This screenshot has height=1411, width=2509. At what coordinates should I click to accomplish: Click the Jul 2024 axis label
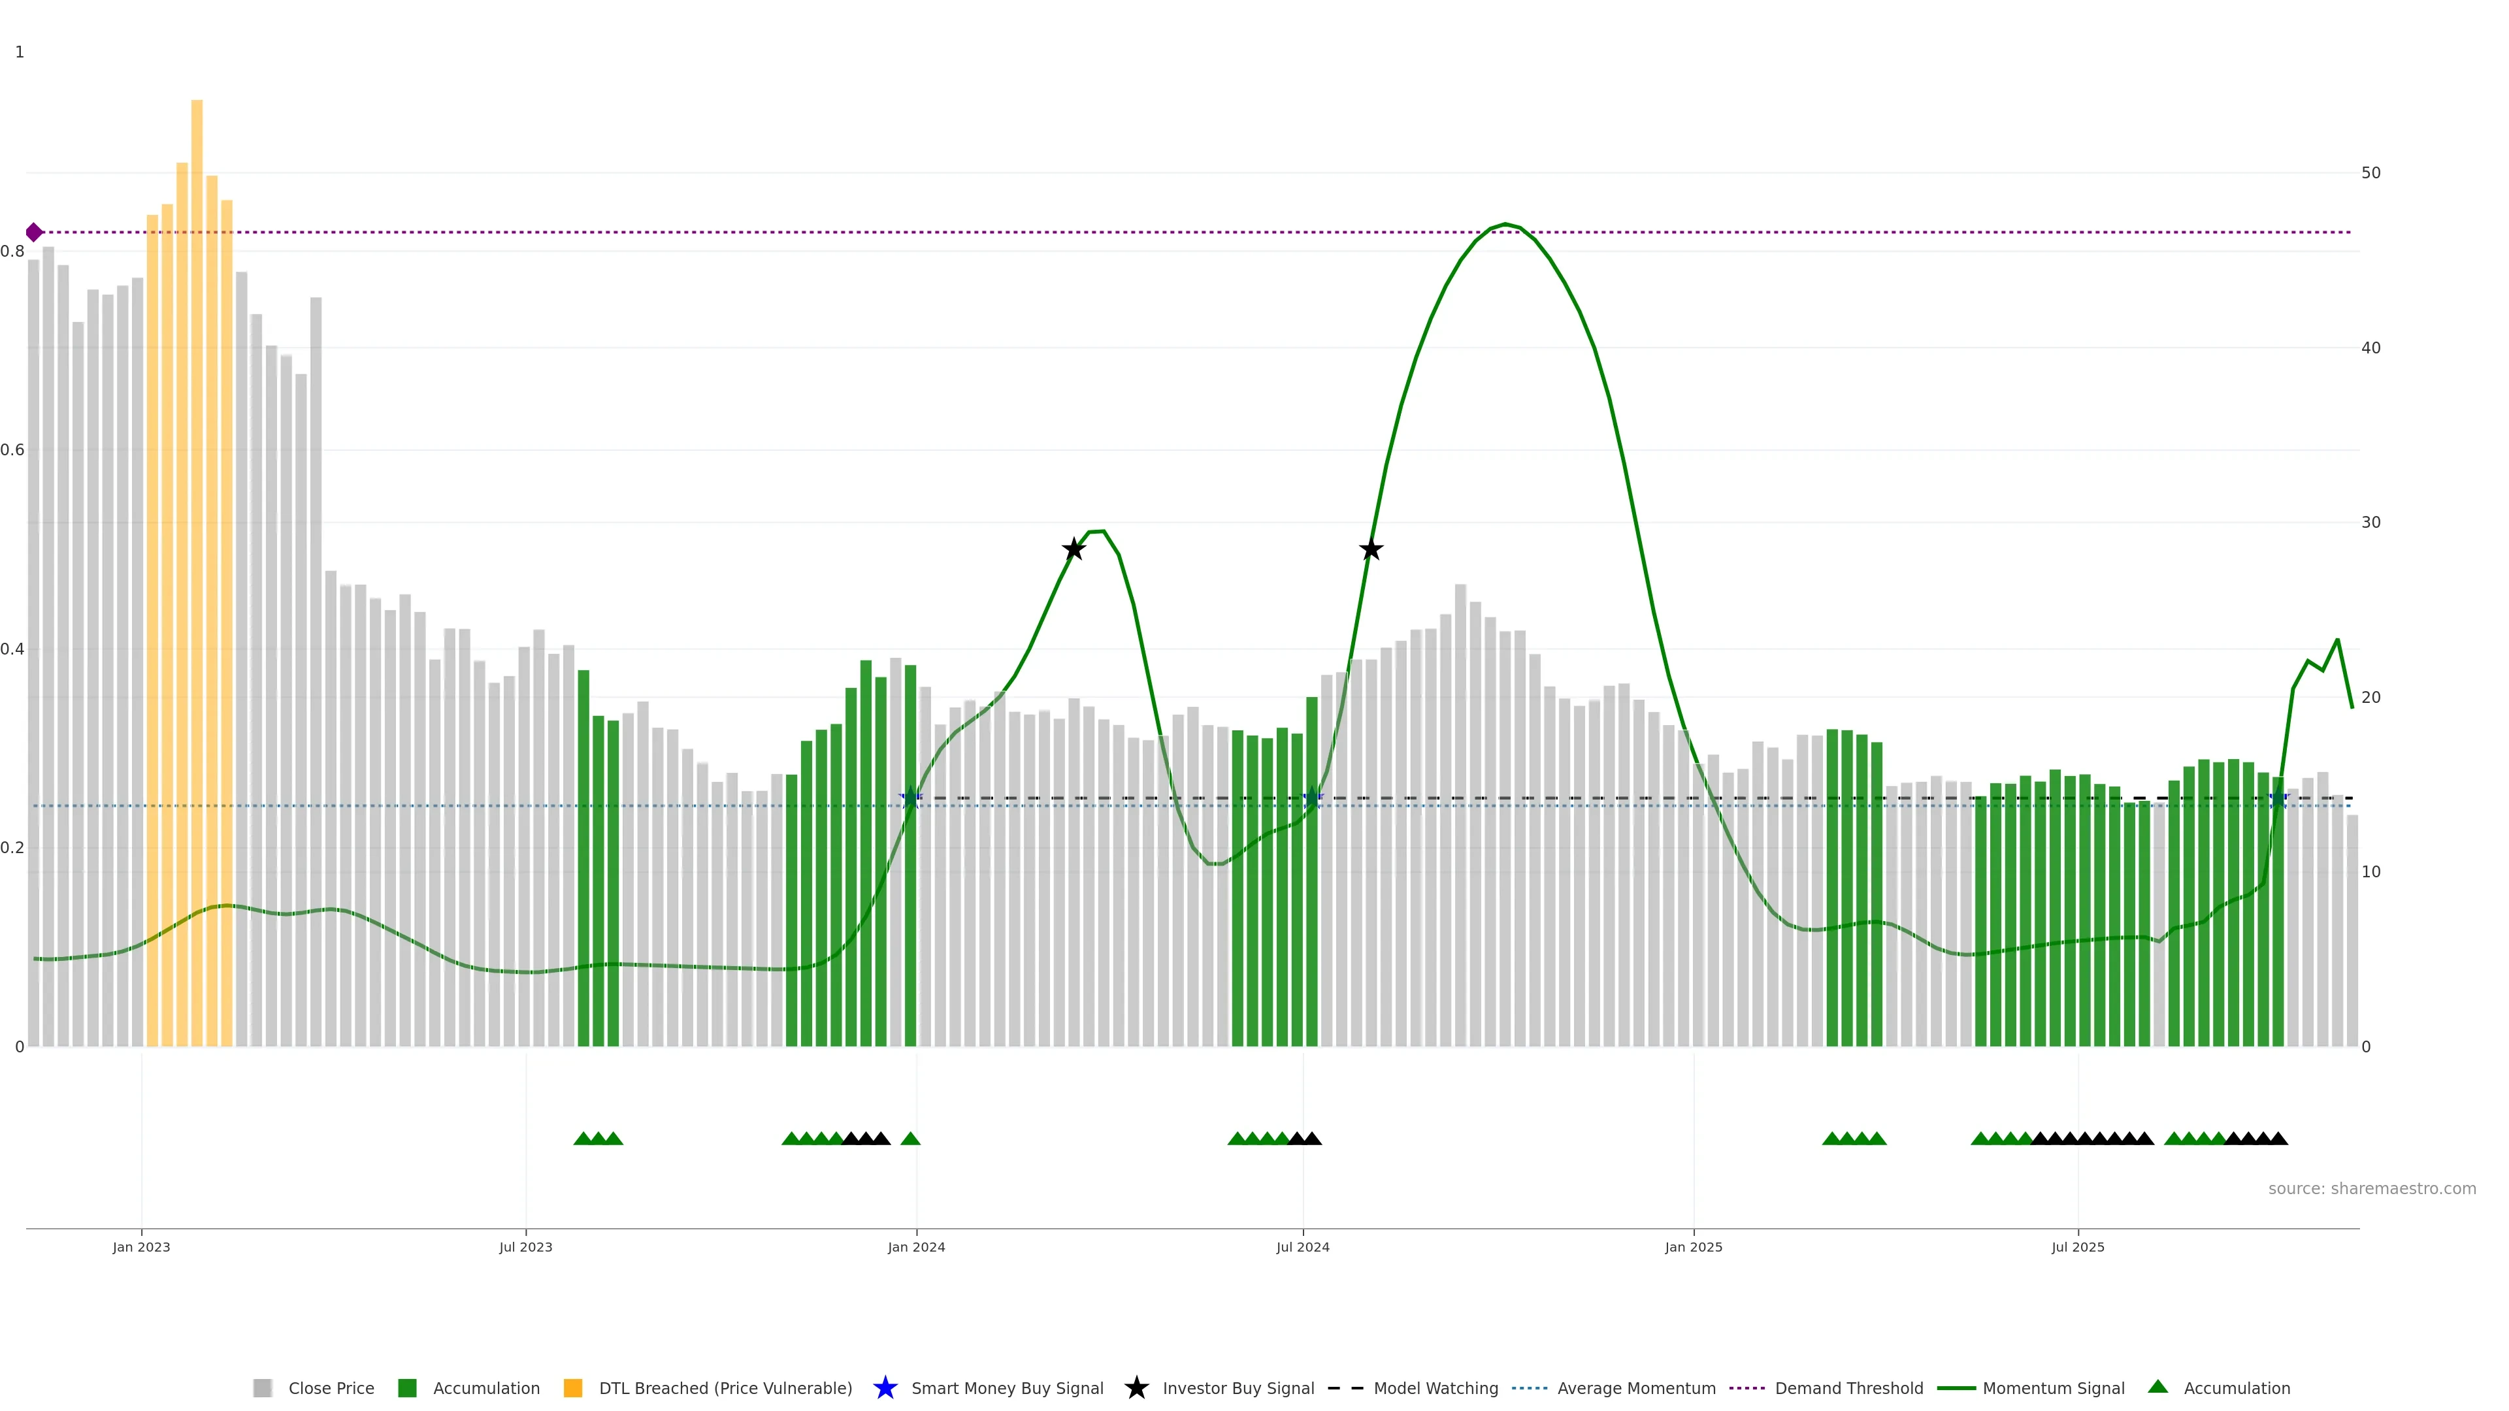pos(1302,1246)
